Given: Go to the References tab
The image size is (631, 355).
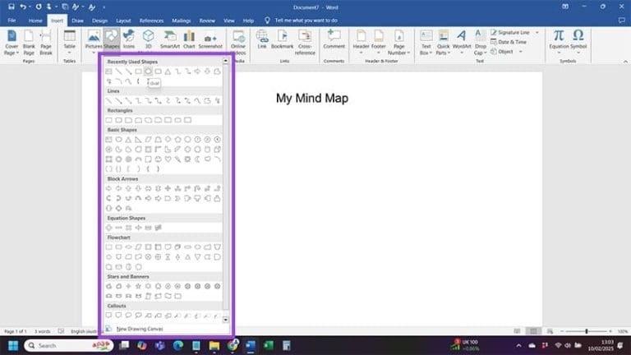Looking at the screenshot, I should (x=151, y=21).
